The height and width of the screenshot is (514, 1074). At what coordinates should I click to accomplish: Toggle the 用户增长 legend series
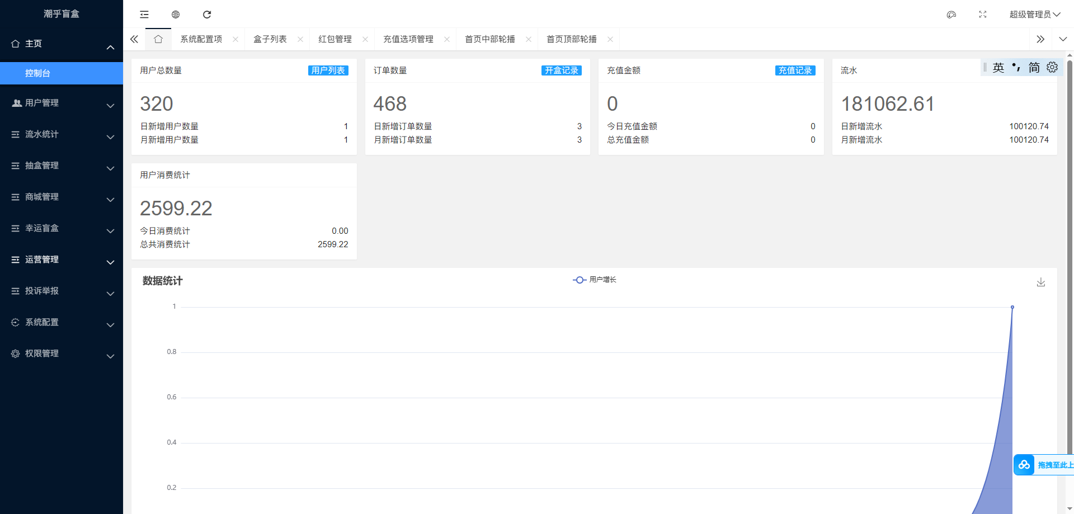595,280
